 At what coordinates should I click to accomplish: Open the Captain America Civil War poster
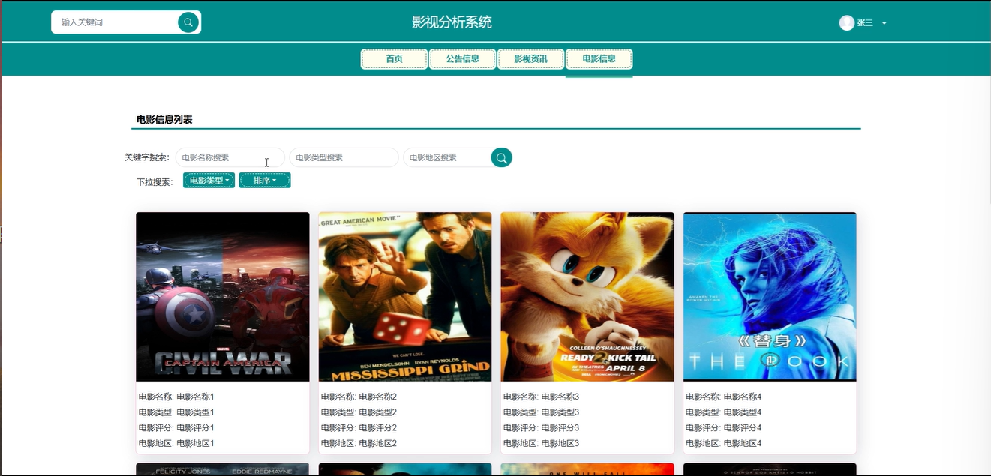223,297
